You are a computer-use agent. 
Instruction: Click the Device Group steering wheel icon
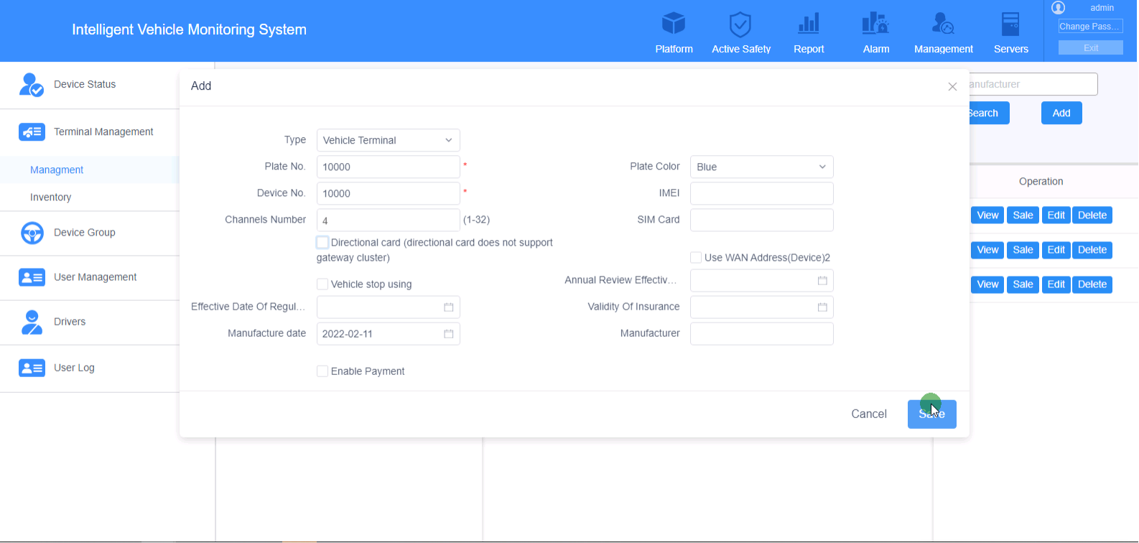tap(32, 233)
